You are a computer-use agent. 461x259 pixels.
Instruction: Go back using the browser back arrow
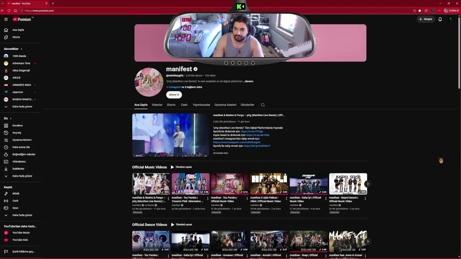point(3,10)
